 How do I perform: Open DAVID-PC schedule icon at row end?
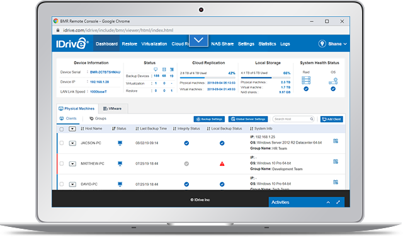point(336,182)
